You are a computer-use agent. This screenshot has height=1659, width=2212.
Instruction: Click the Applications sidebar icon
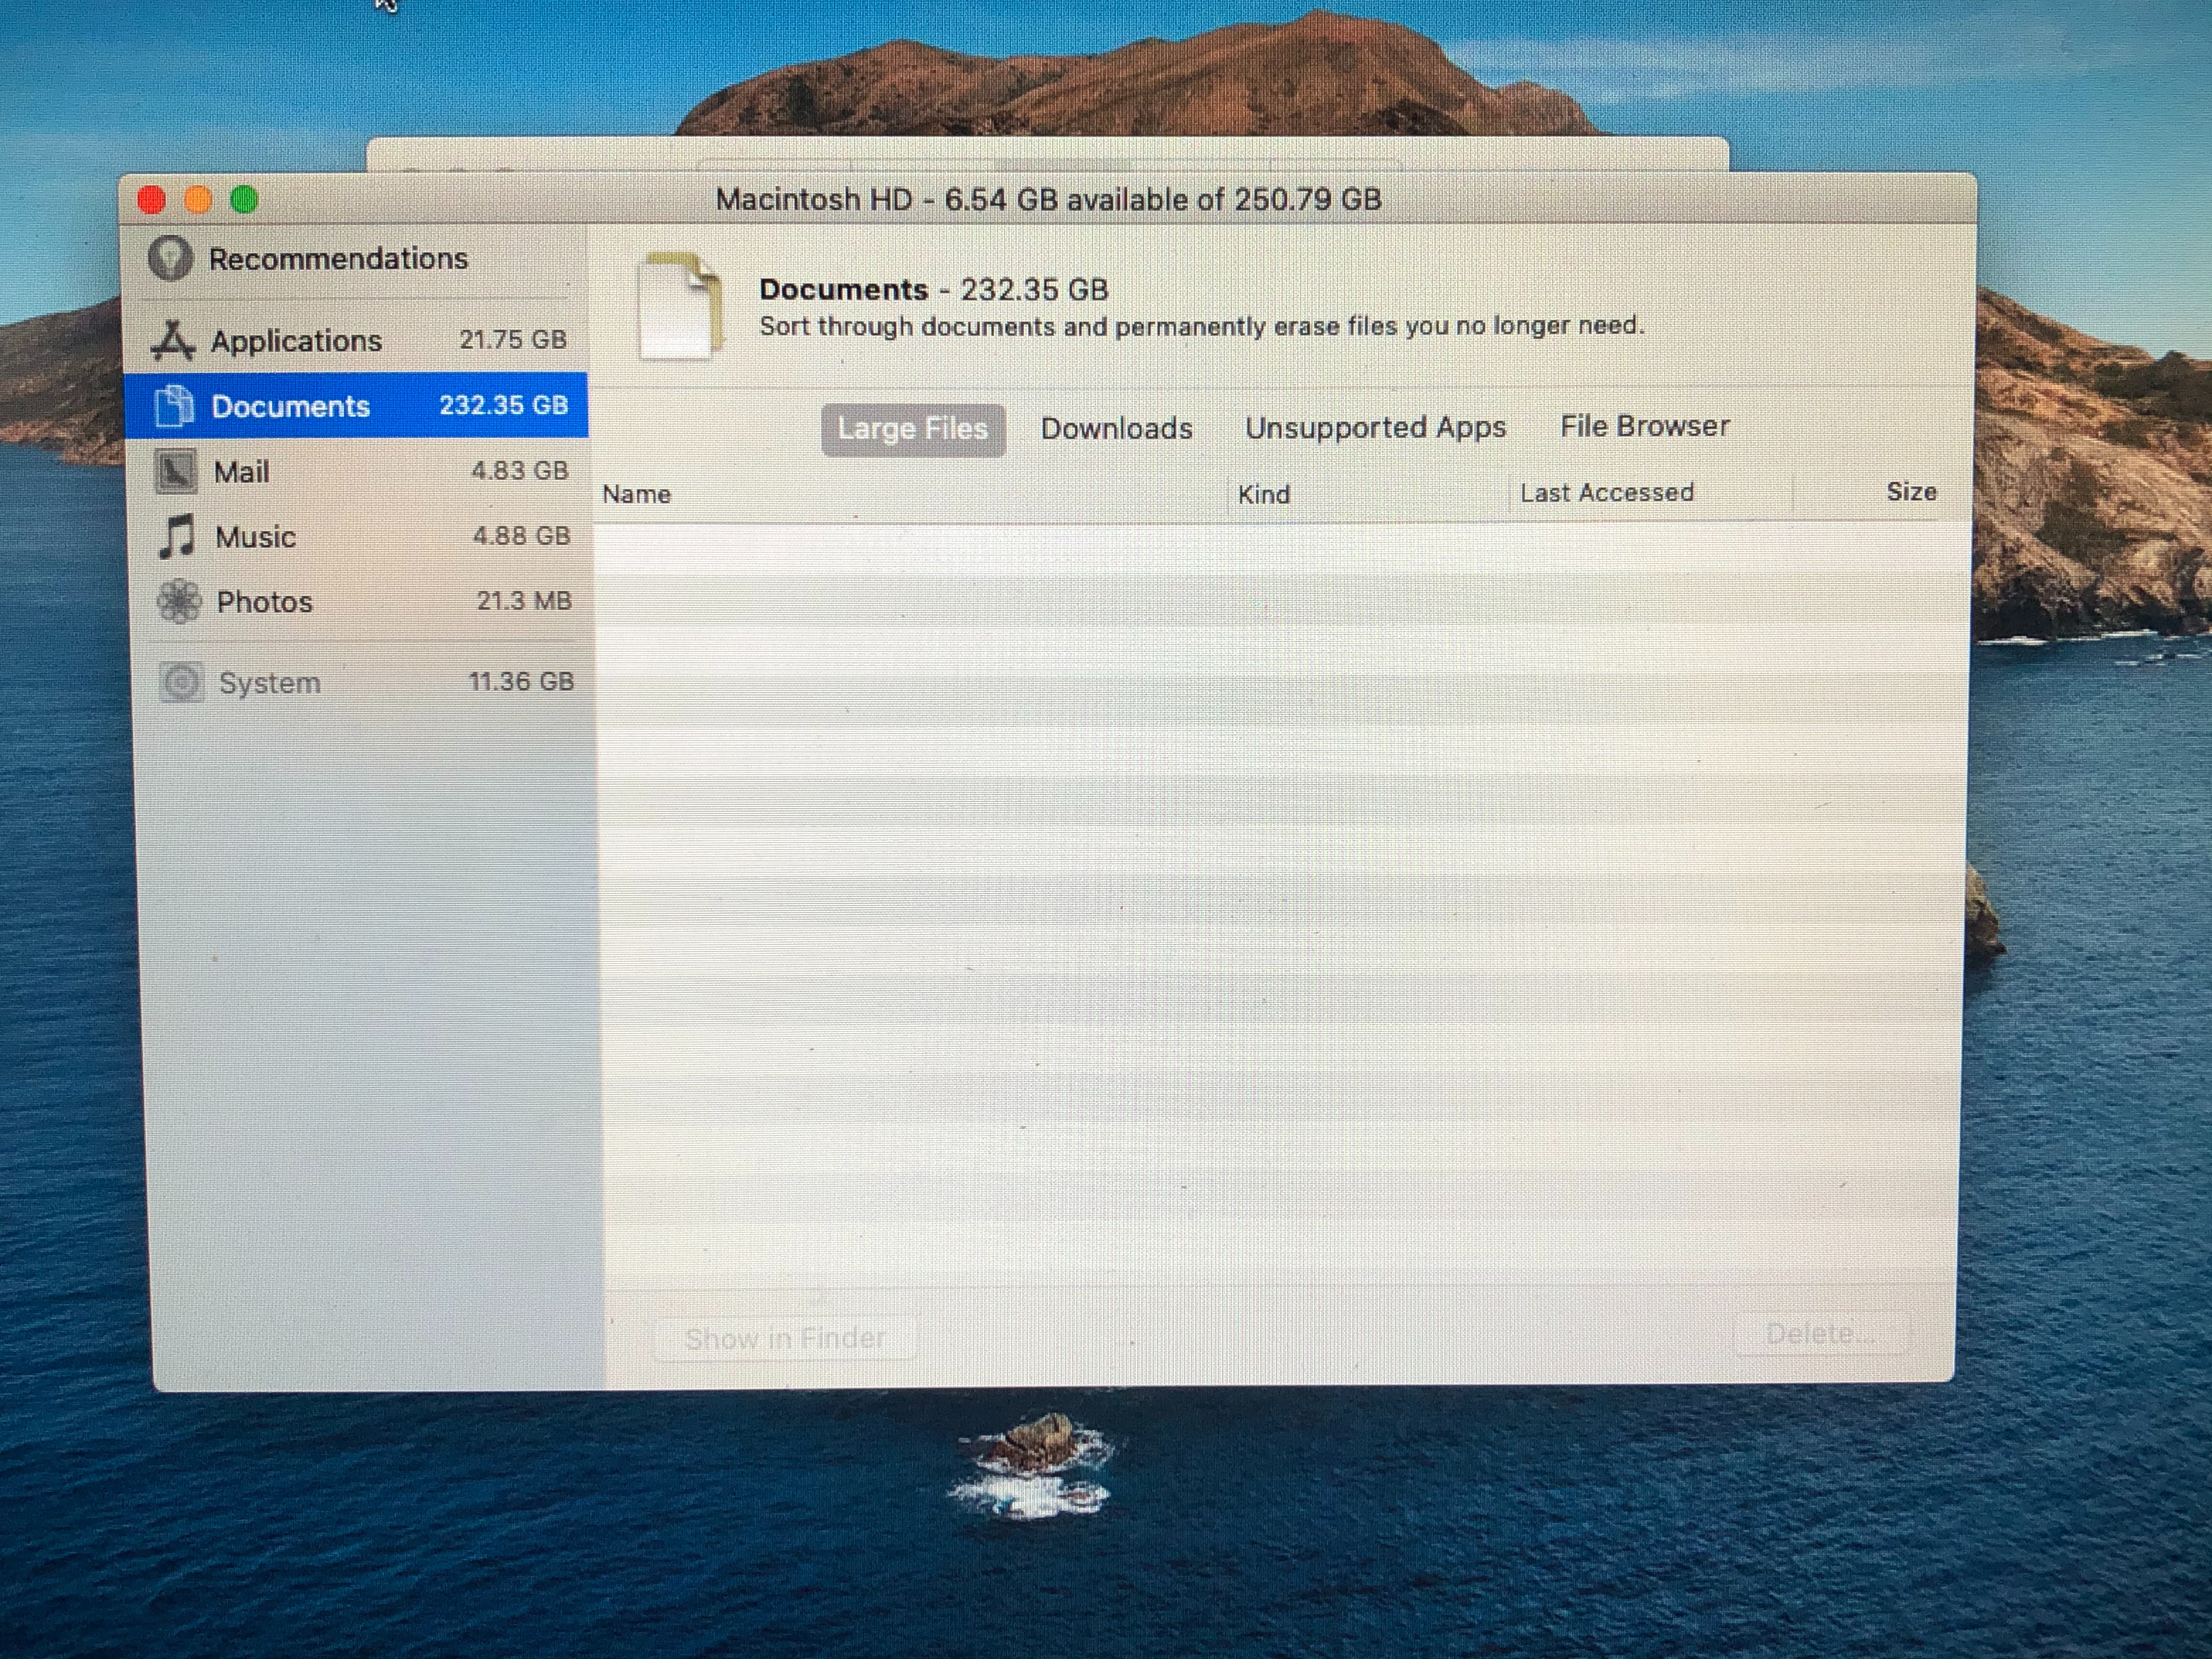tap(173, 340)
